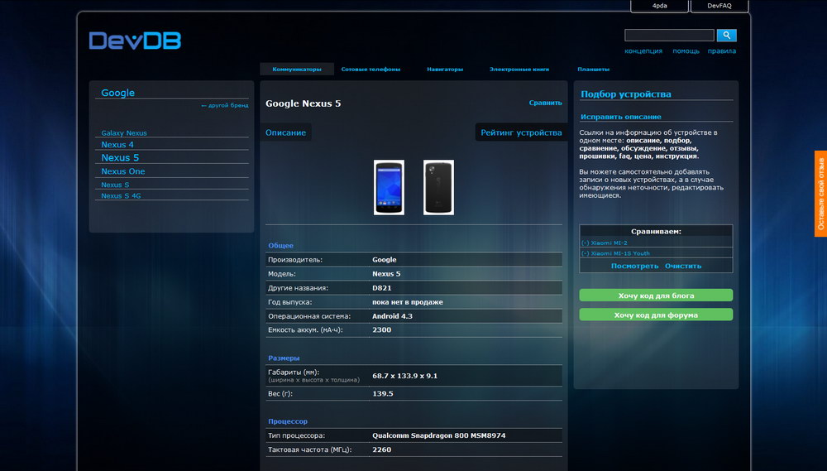The height and width of the screenshot is (471, 827).
Task: Click Посмотреть in the comparison box
Action: (x=634, y=266)
